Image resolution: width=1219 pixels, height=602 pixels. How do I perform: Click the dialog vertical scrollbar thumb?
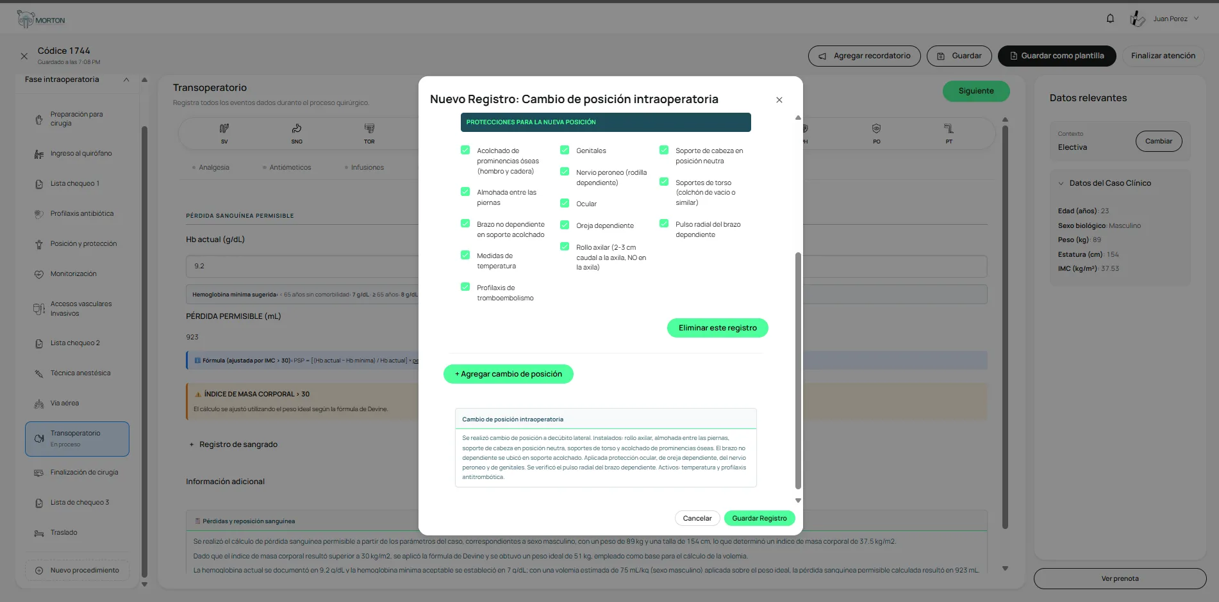798,370
